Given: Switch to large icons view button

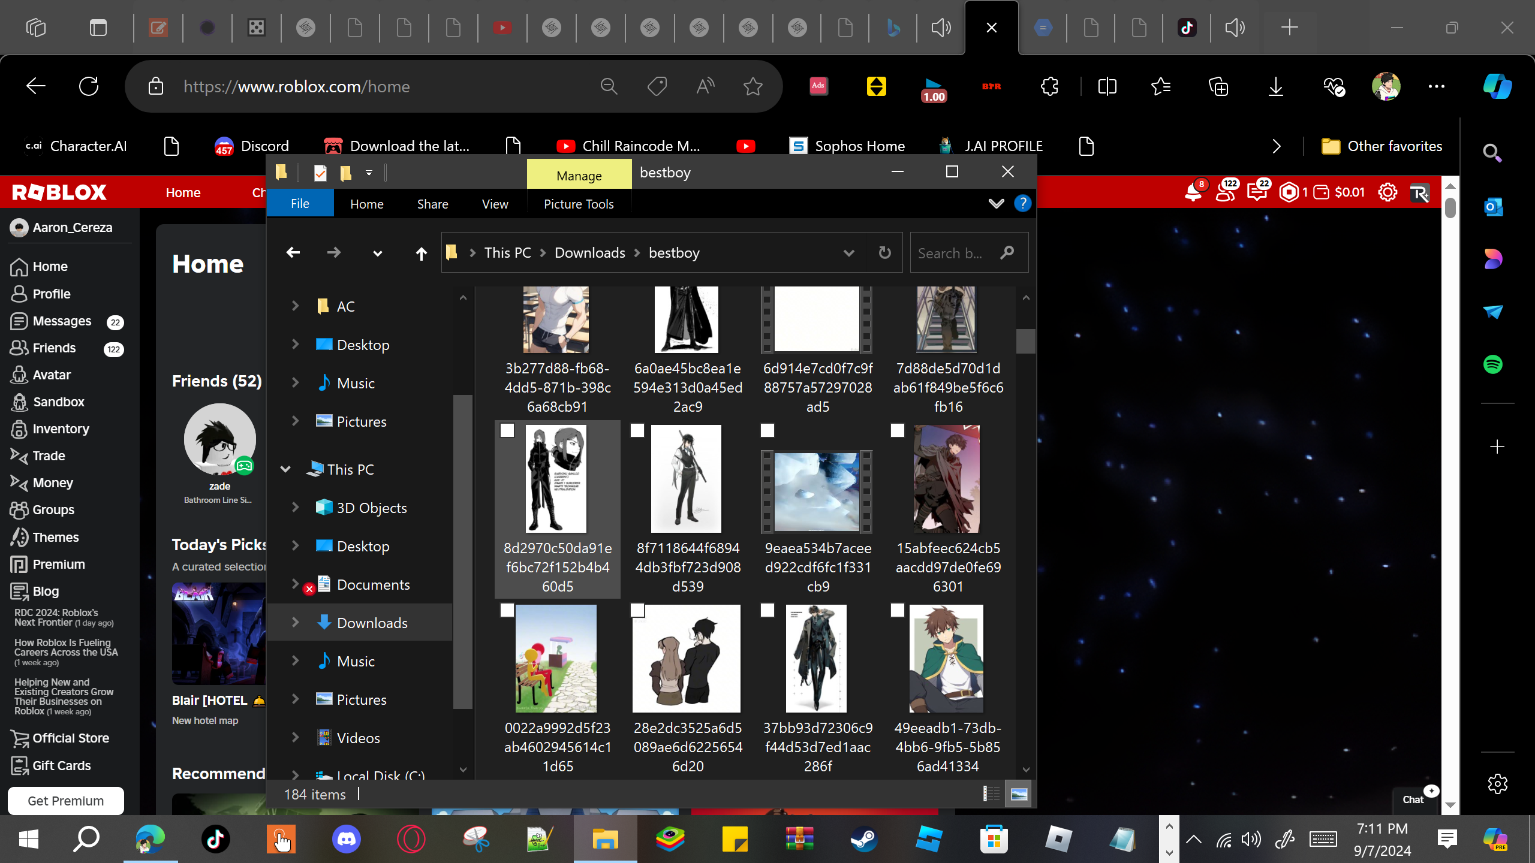Looking at the screenshot, I should [1019, 794].
